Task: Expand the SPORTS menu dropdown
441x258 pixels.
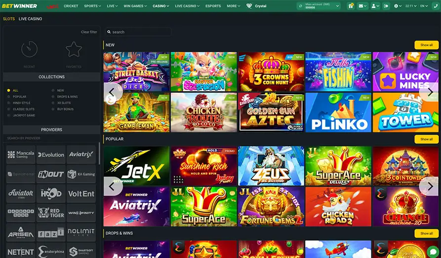Action: click(x=92, y=6)
